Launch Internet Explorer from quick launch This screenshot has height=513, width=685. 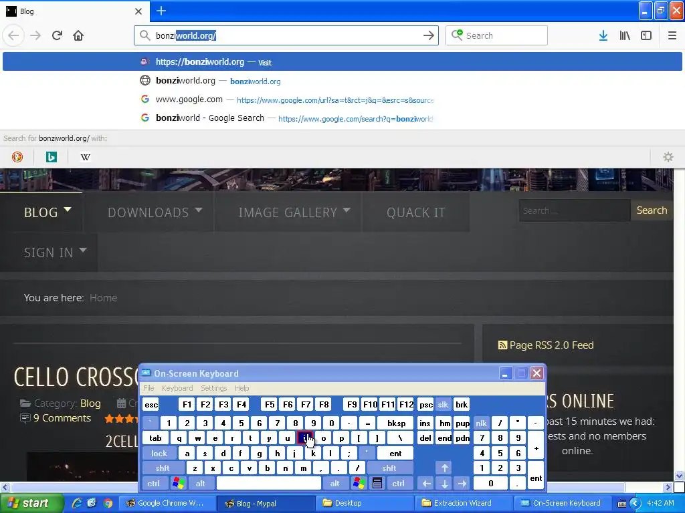(77, 503)
